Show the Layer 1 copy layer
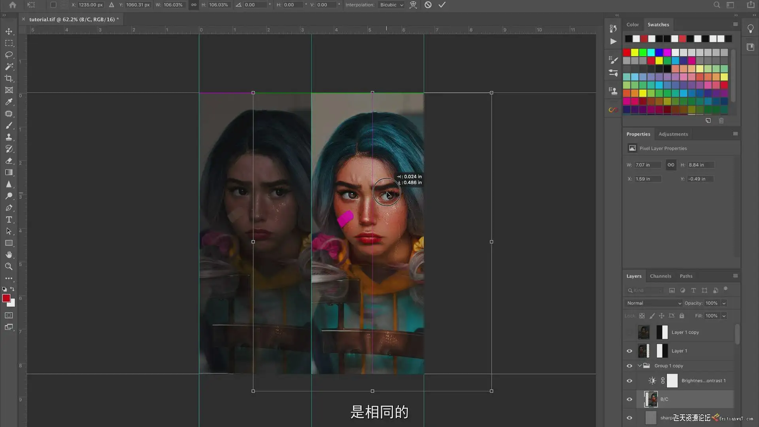Viewport: 759px width, 427px height. 629,332
